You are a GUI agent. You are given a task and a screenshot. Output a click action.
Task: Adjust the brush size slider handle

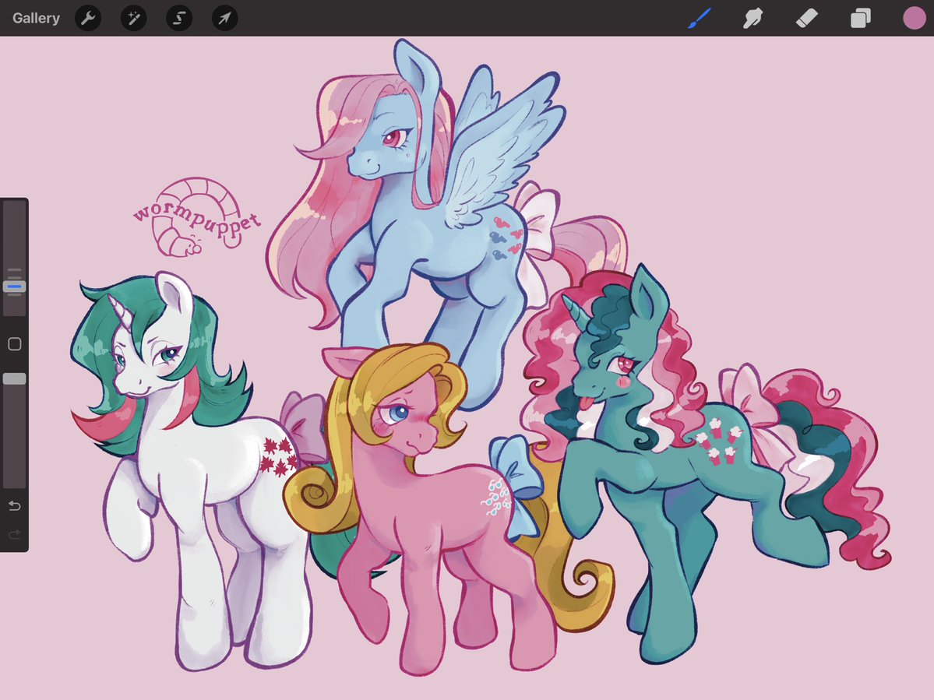point(14,287)
